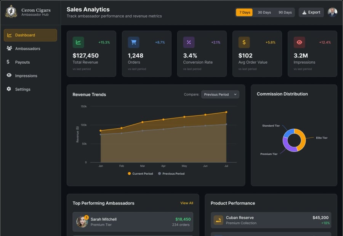Click the Ambassadors people icon
Screen dimensions: 343x236
click(x=9, y=48)
